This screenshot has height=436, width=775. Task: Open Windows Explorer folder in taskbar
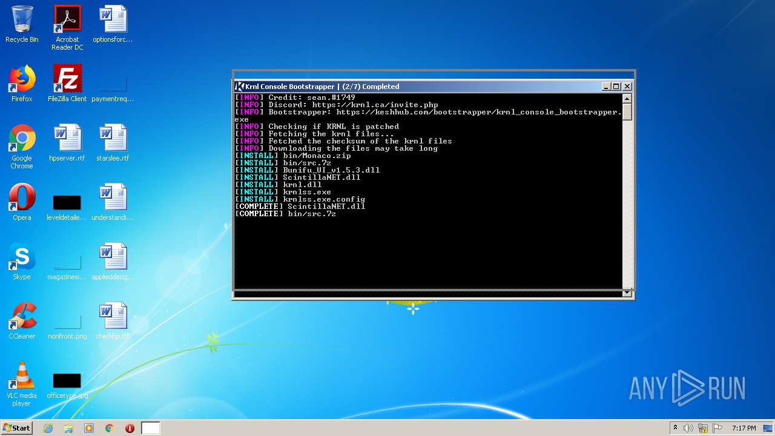click(x=68, y=428)
